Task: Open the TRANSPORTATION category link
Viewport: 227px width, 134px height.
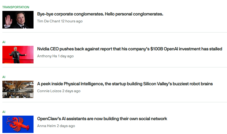Action: 16,7
